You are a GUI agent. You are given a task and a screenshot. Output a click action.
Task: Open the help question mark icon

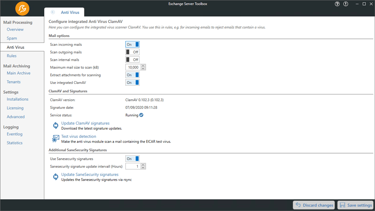point(337,4)
